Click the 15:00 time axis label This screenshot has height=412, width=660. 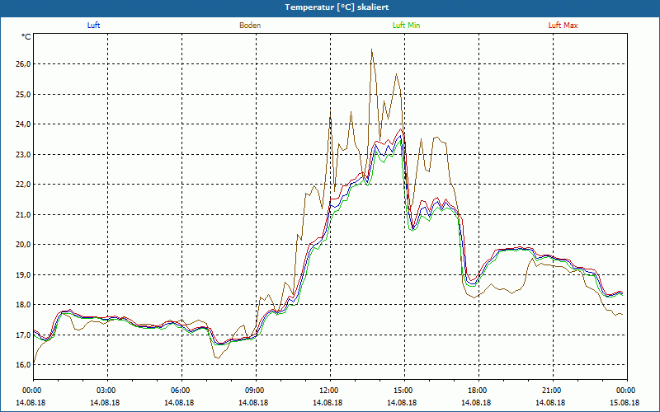[x=404, y=391]
